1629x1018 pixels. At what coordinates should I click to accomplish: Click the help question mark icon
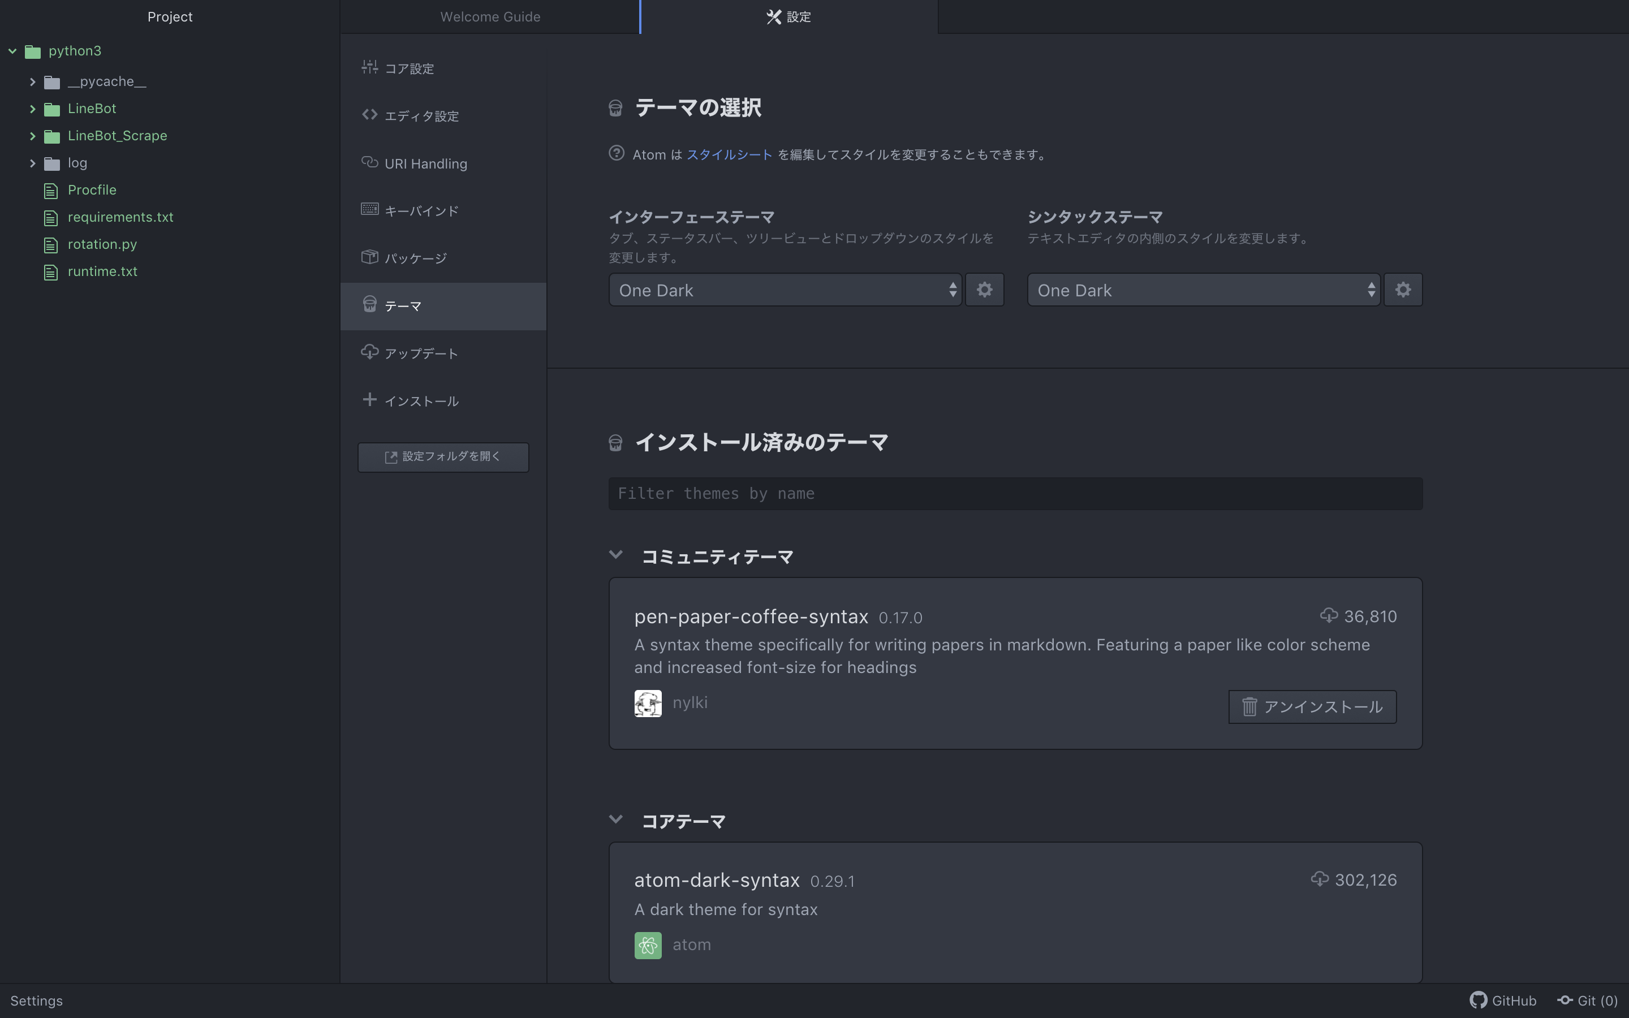pos(616,153)
